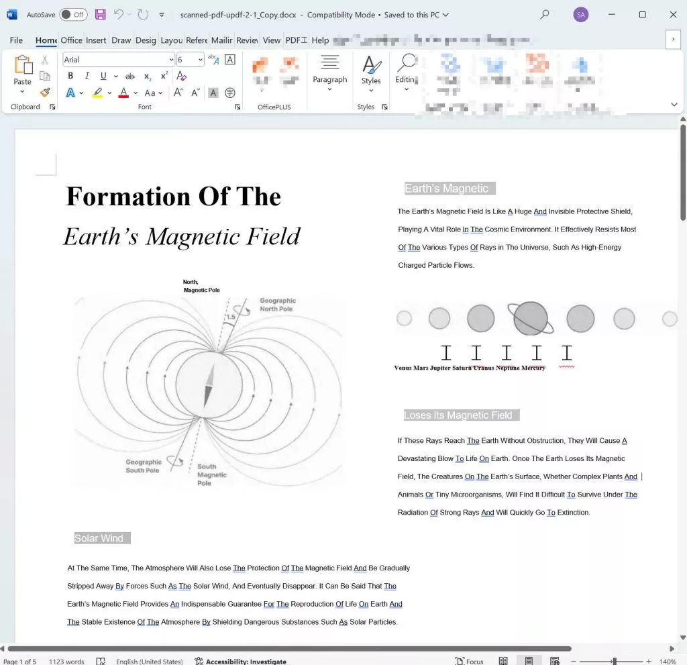Switch to Read Mode in the status bar
Screen dimensions: 687x665
[x=503, y=660]
